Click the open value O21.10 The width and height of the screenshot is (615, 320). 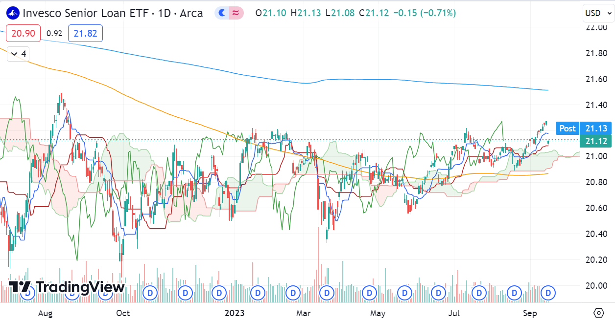(x=271, y=13)
